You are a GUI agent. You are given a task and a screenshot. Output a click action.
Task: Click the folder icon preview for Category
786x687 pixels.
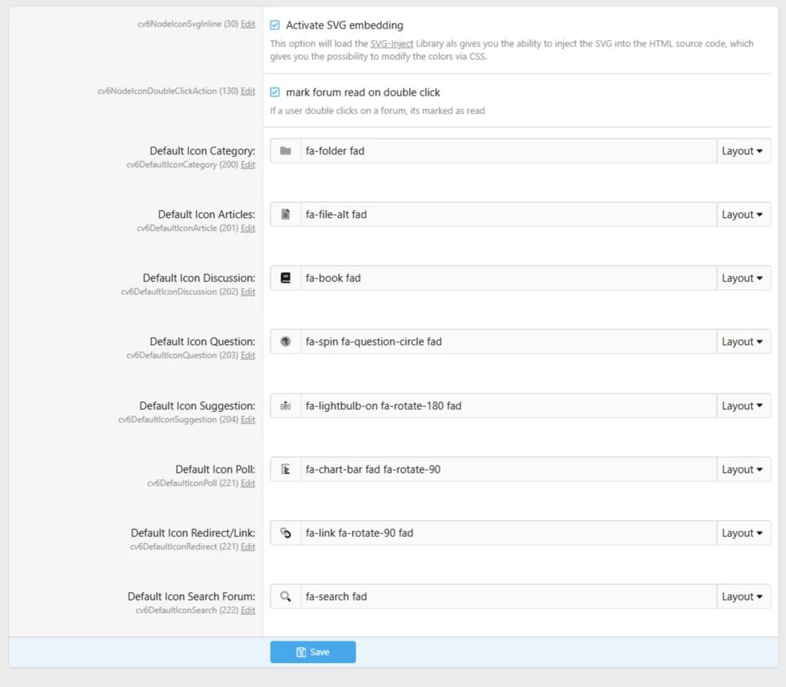coord(286,151)
